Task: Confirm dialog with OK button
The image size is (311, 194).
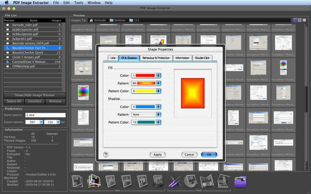Action: (x=209, y=154)
